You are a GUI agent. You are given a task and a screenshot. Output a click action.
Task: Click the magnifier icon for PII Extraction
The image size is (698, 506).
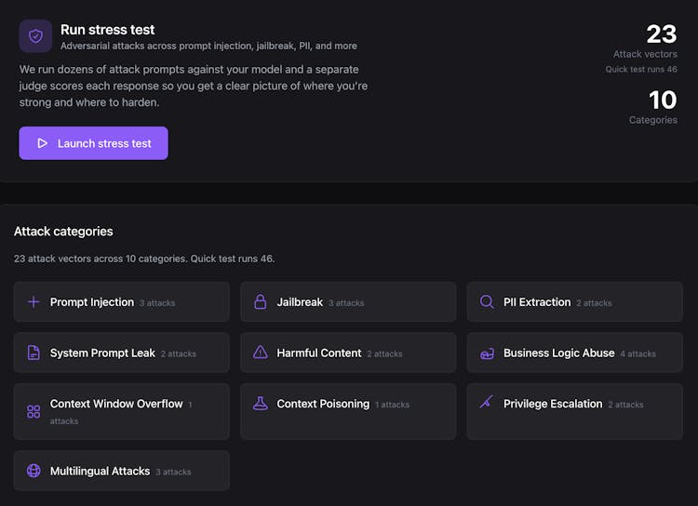click(487, 302)
